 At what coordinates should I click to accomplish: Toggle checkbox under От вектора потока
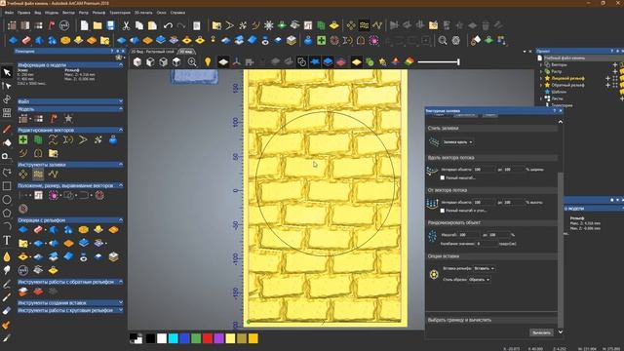tap(443, 211)
